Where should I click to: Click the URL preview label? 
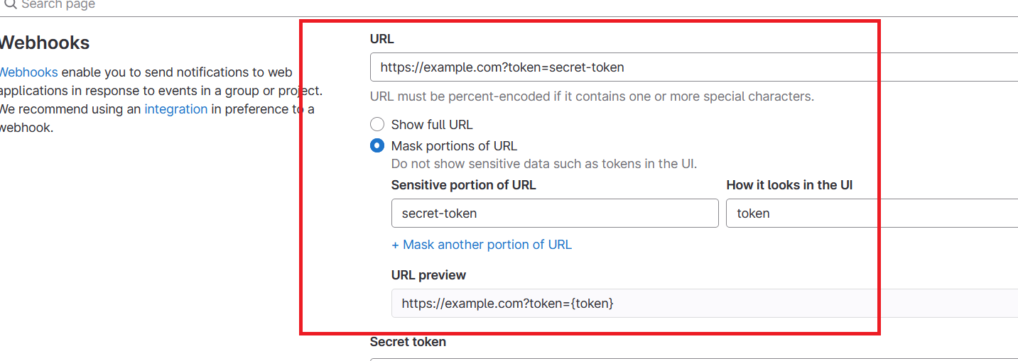(x=428, y=275)
